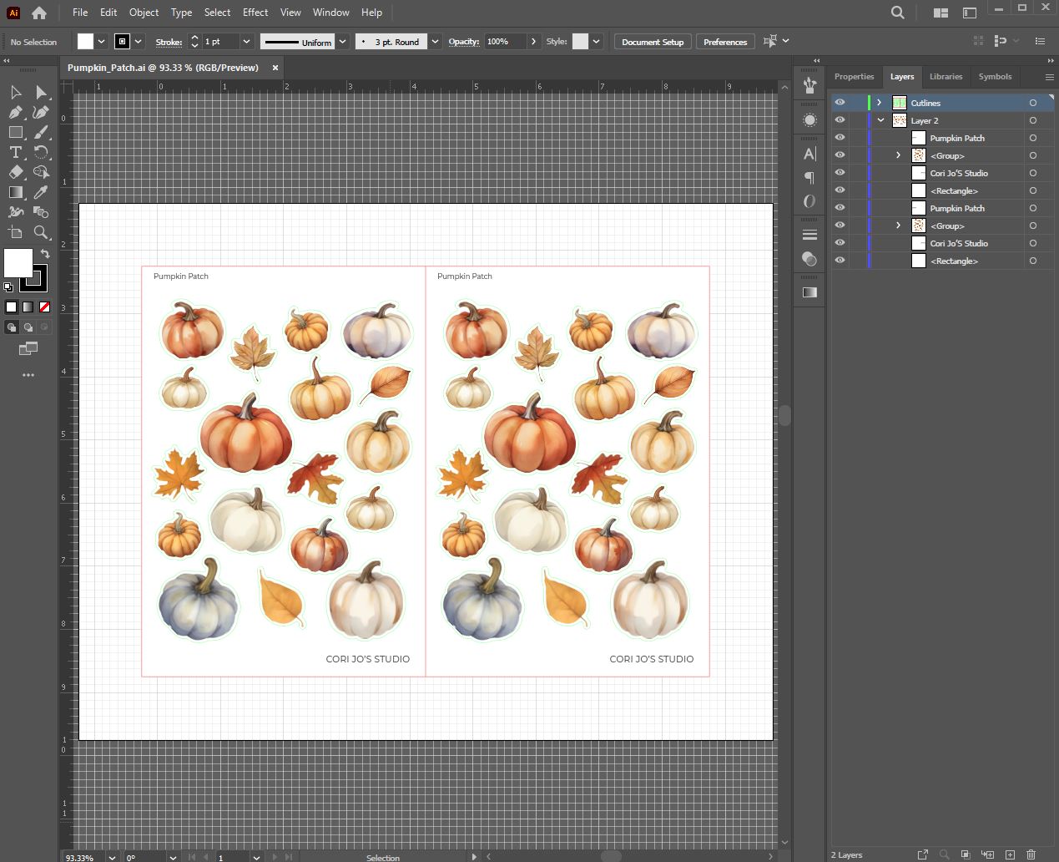The image size is (1059, 862).
Task: Open the search magnifier in the top bar
Action: pos(898,13)
